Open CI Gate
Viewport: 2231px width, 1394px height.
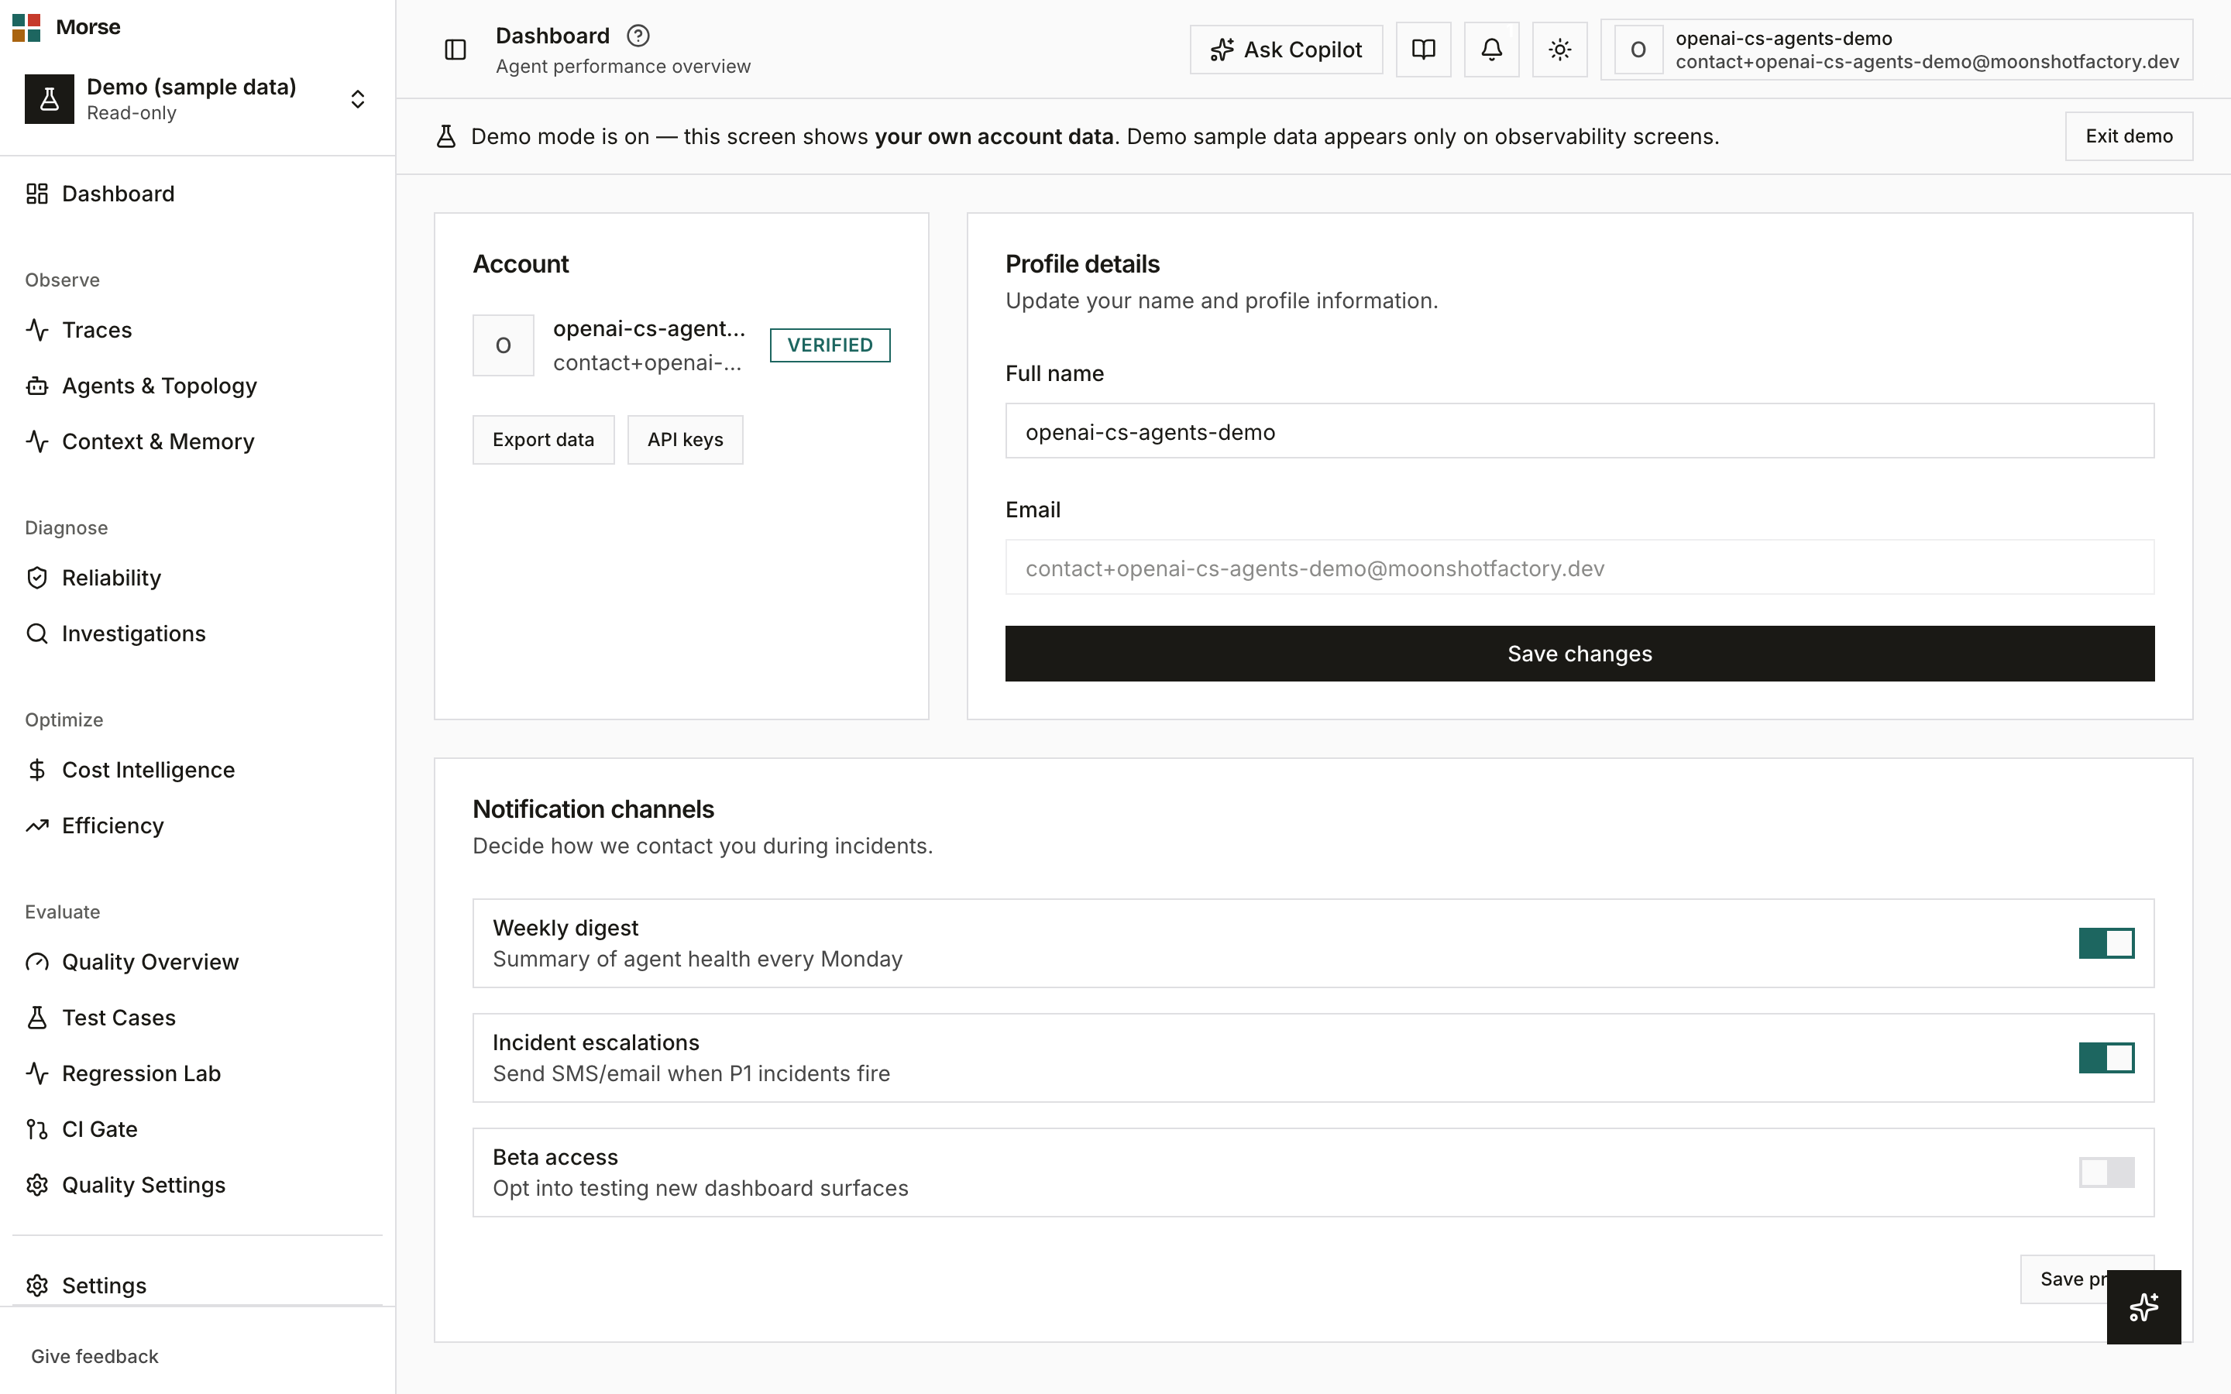coord(198,1129)
